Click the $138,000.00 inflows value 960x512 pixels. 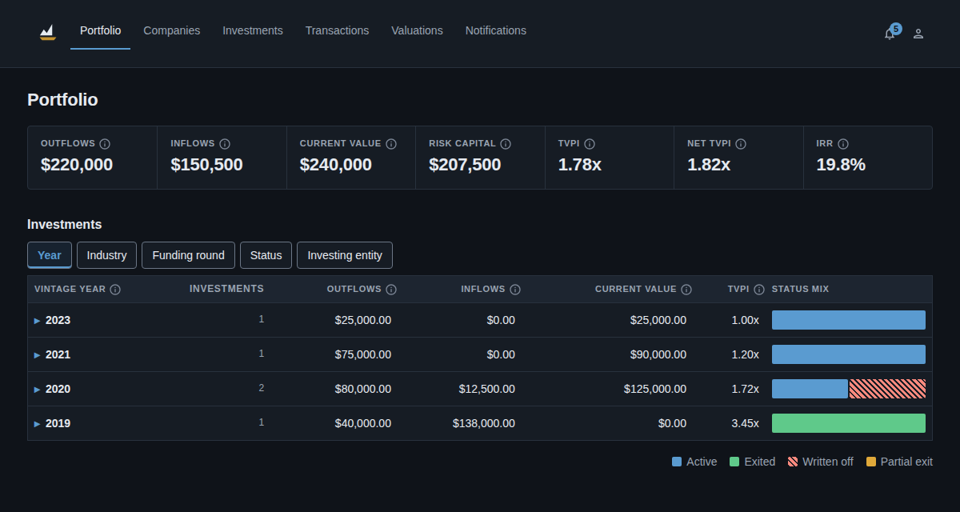click(484, 423)
